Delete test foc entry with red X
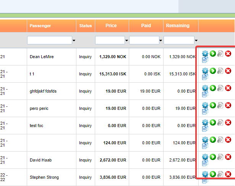Viewport: 235px width, 186px height. [x=228, y=122]
